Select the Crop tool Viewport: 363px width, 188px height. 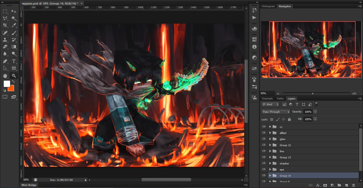click(5, 25)
